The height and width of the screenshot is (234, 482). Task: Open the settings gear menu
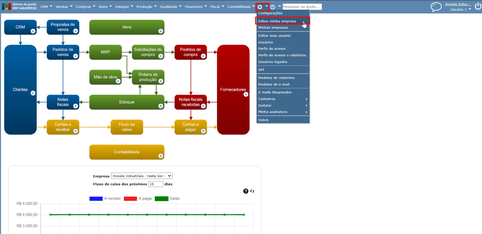click(x=260, y=7)
